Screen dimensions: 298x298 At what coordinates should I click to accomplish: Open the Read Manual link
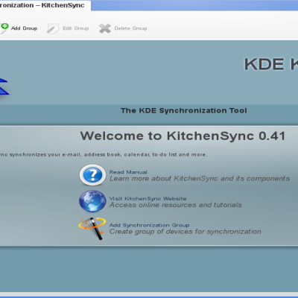point(128,172)
